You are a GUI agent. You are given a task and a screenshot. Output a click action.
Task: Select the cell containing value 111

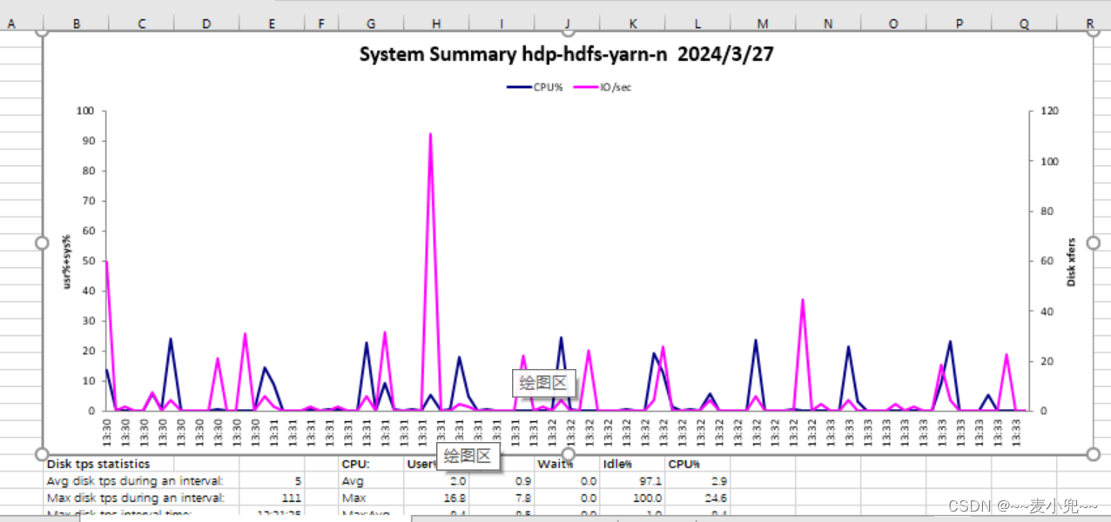[x=272, y=499]
